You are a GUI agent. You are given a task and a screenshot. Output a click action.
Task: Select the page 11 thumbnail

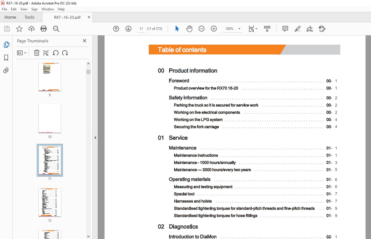click(50, 160)
